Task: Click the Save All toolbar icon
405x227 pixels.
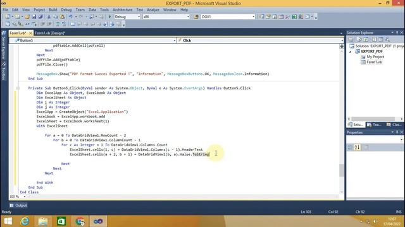Action: 40,17
